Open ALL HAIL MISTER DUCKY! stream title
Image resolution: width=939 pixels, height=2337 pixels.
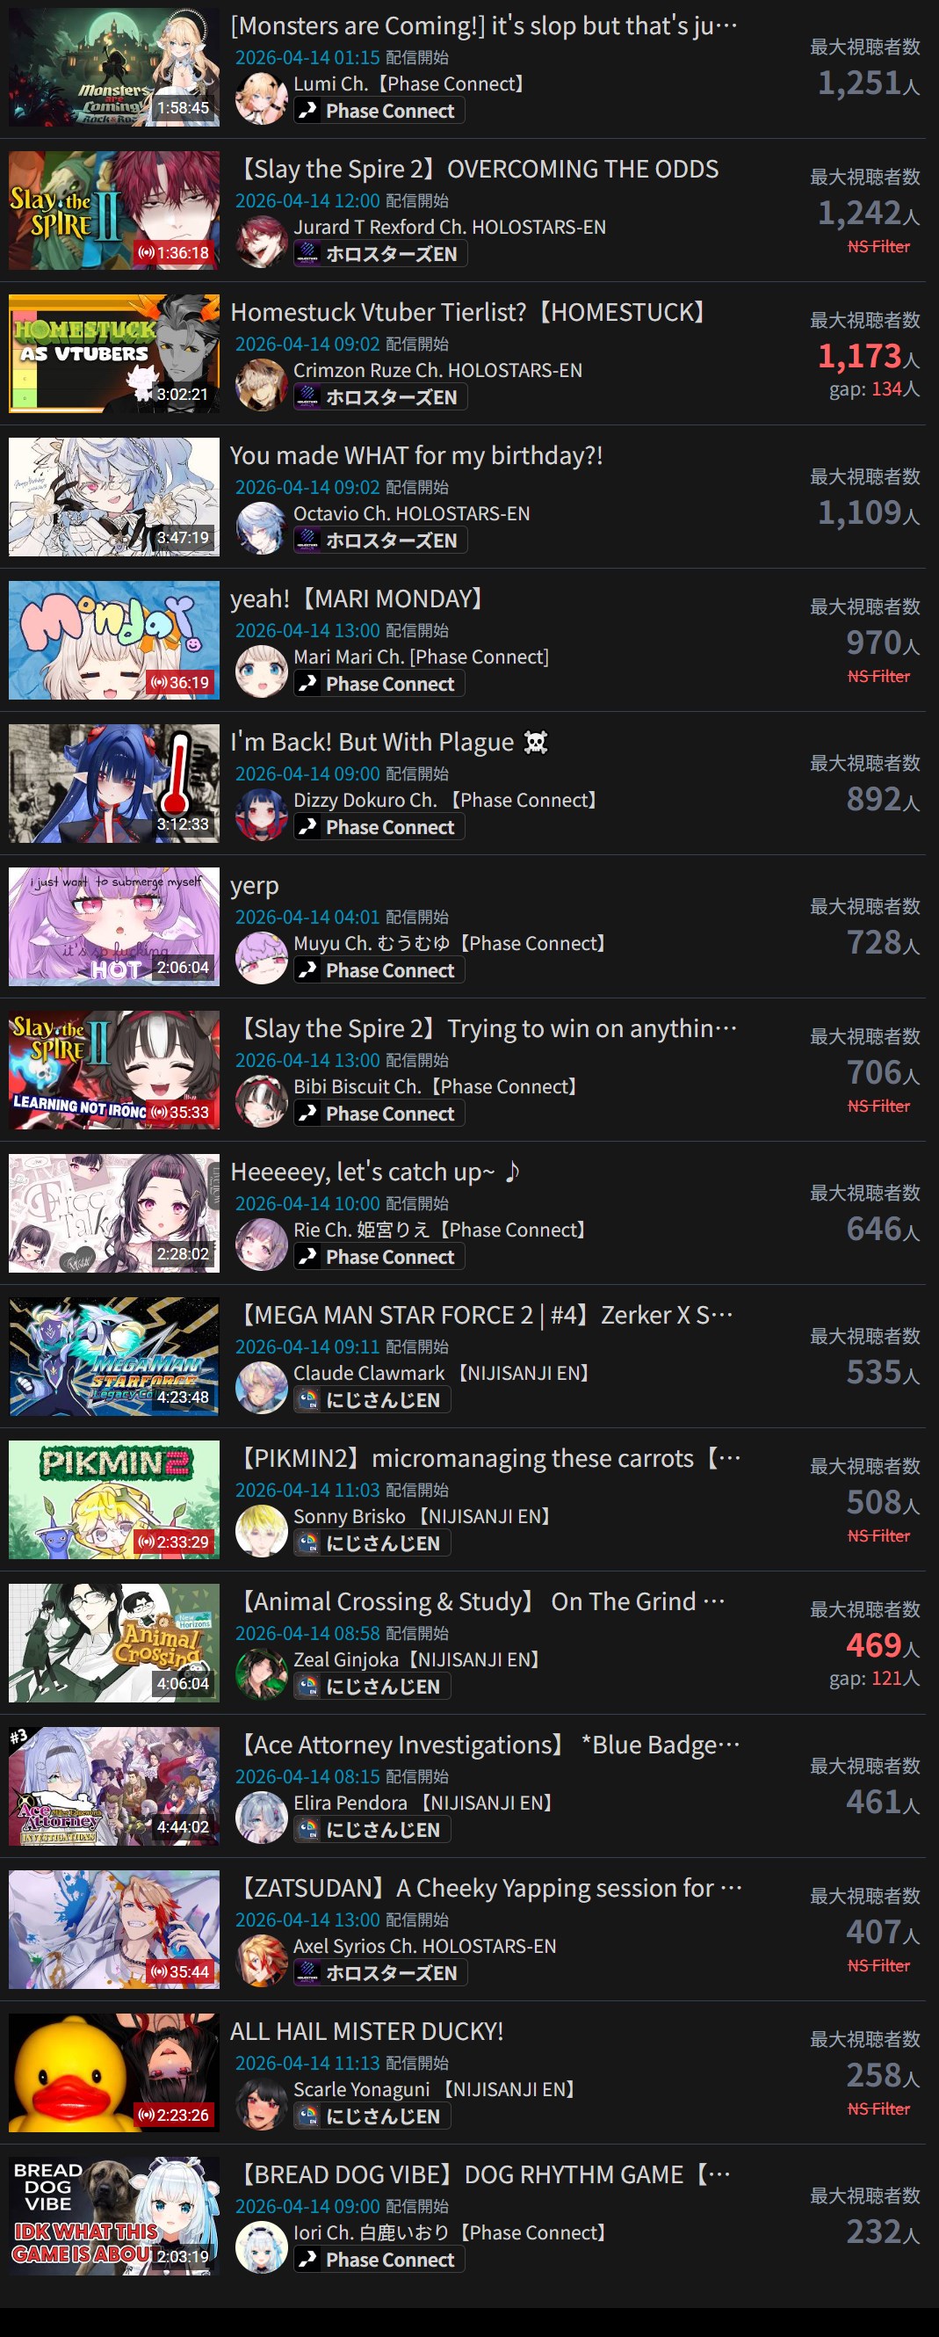(366, 2031)
